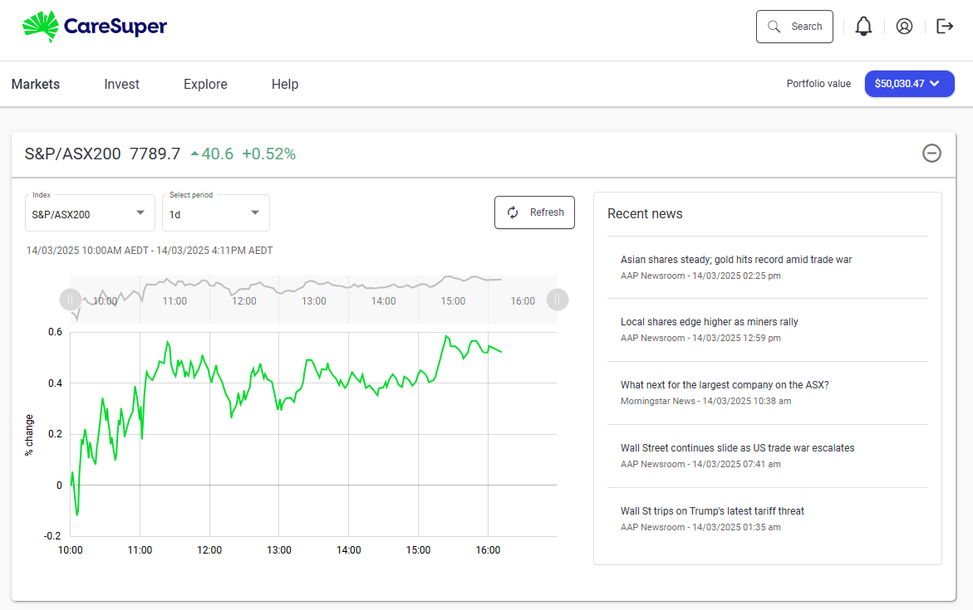Grab the right range slider handle
Viewport: 973px width, 610px height.
pyautogui.click(x=558, y=300)
